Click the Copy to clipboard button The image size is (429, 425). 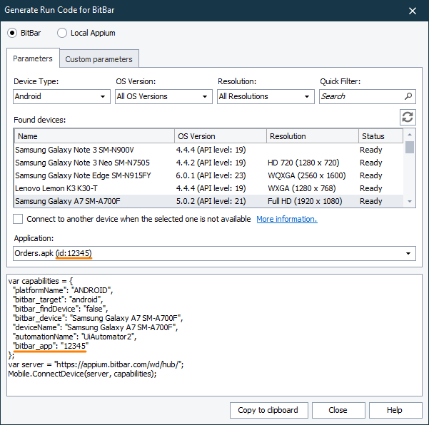coord(268,410)
